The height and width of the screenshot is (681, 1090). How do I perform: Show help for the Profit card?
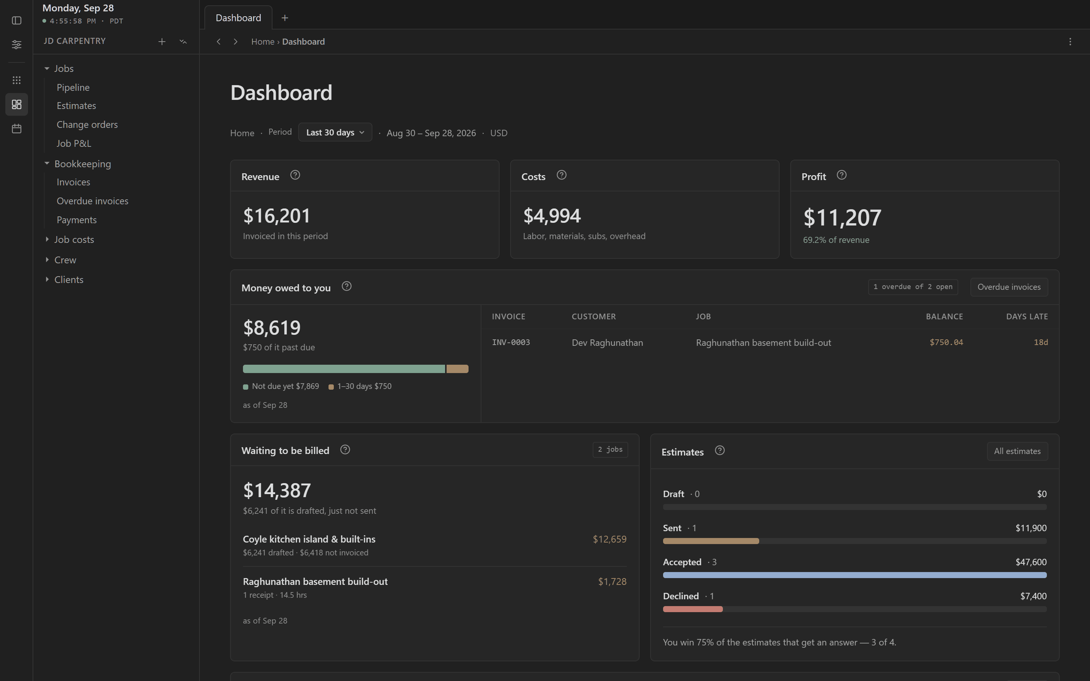[841, 175]
